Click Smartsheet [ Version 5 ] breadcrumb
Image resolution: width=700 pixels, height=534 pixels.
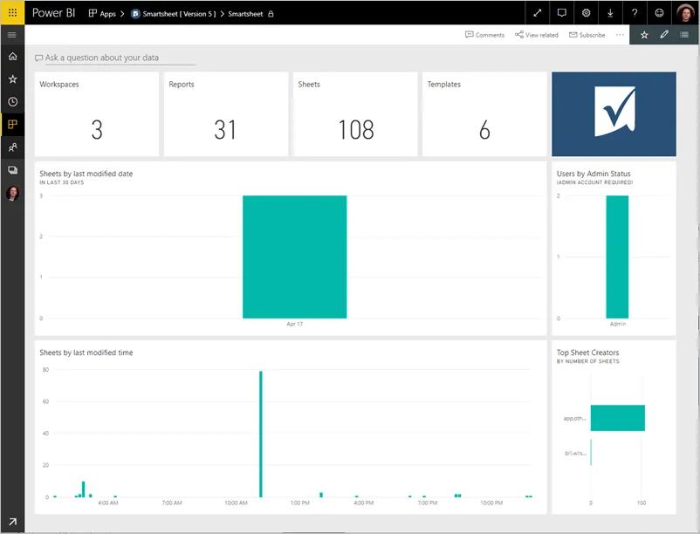(179, 14)
